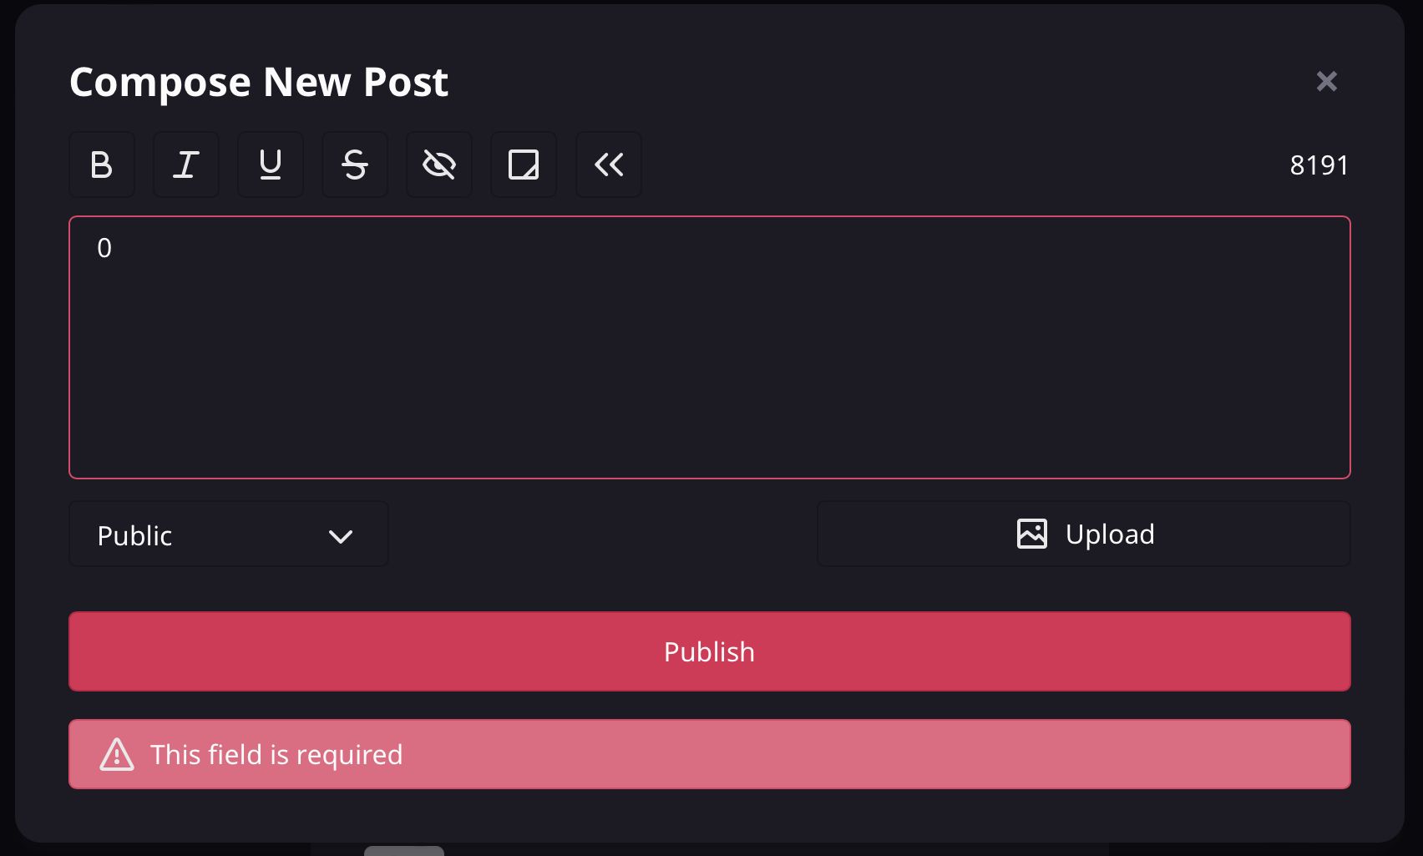Click the gray scrollbar thumb below dialog
Image resolution: width=1423 pixels, height=856 pixels.
click(404, 851)
